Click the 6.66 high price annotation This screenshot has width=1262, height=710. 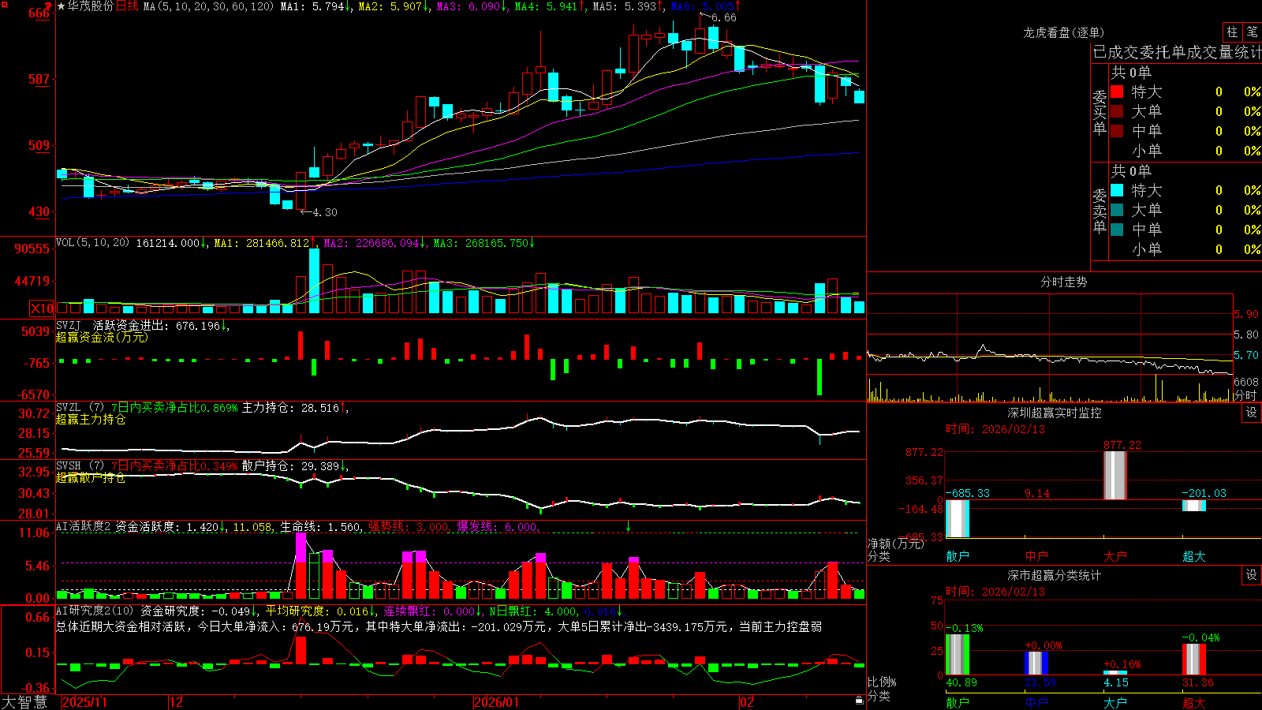click(x=723, y=17)
